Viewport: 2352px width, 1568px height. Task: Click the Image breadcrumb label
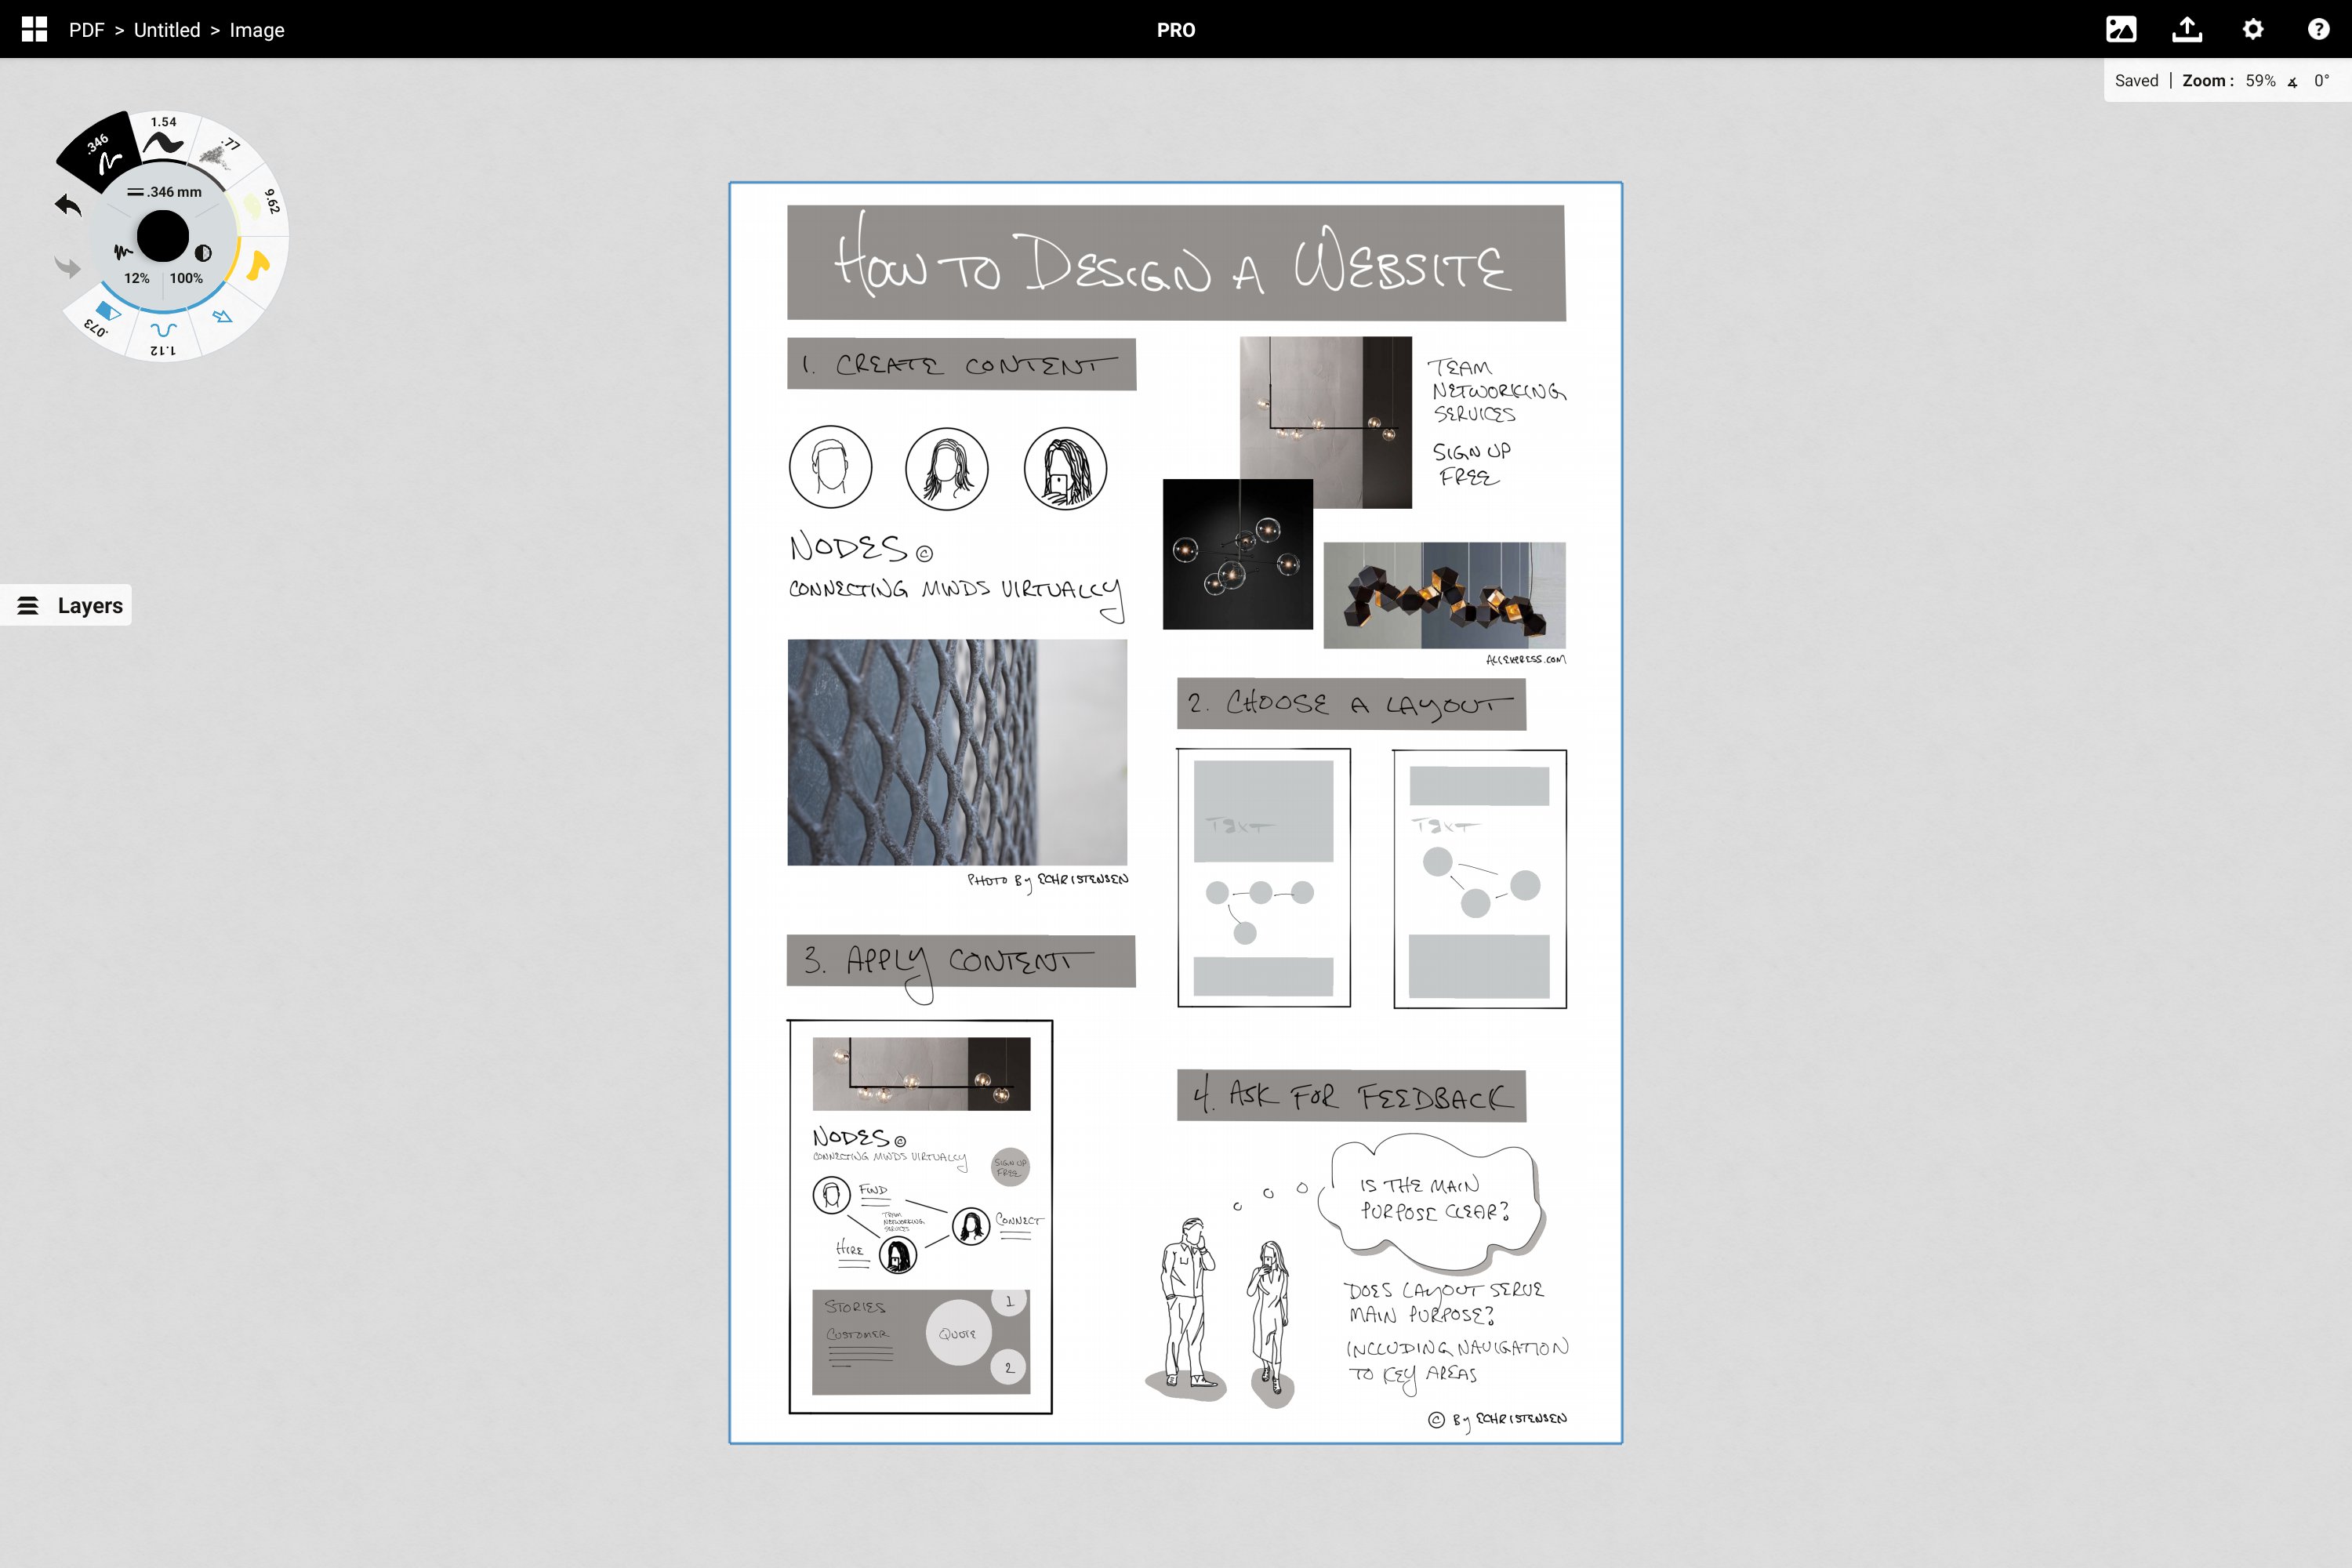(x=257, y=30)
